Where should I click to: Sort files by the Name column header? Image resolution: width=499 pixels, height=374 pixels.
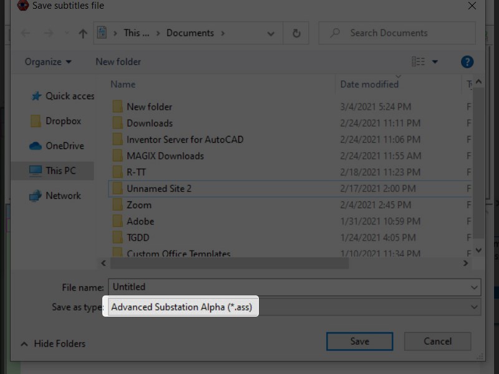point(123,84)
